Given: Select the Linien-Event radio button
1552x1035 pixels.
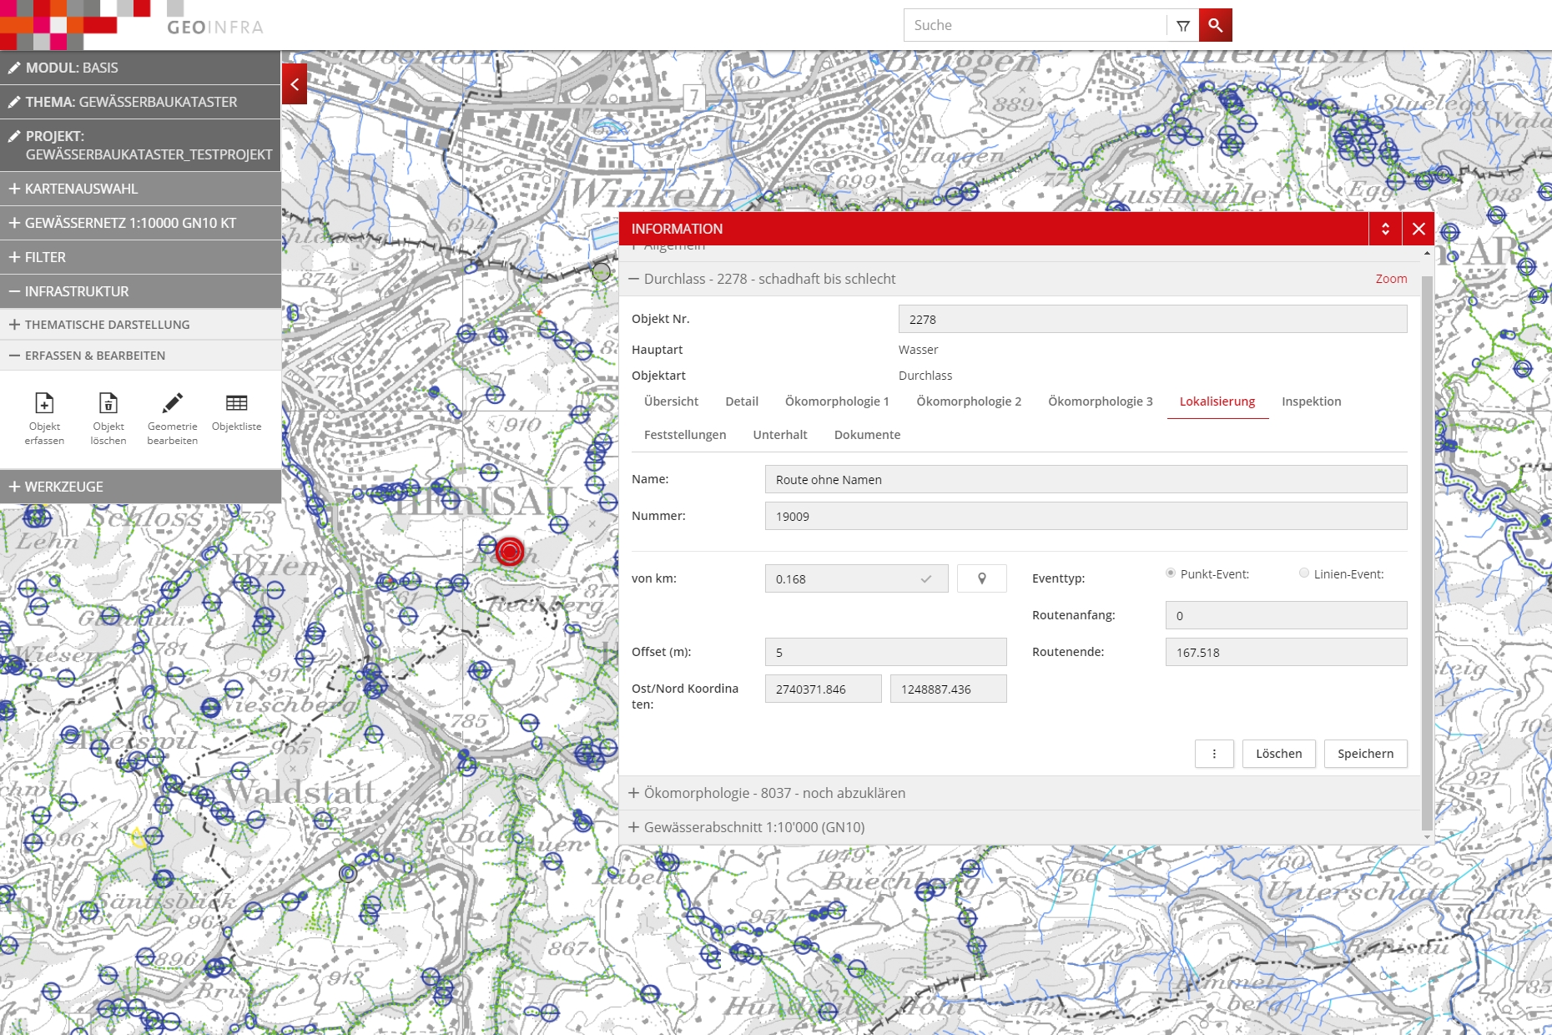Looking at the screenshot, I should pyautogui.click(x=1304, y=573).
